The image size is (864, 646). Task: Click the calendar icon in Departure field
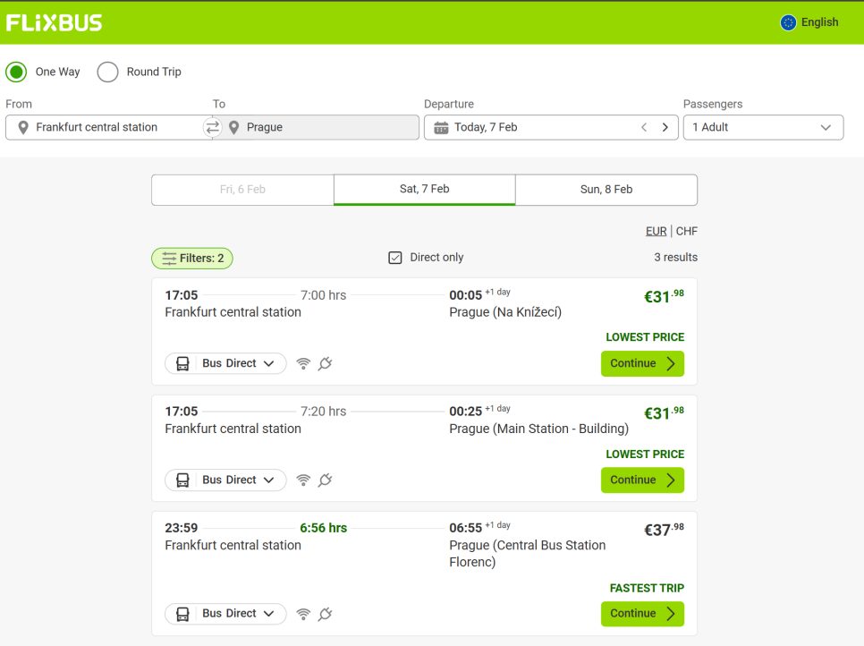pyautogui.click(x=441, y=128)
